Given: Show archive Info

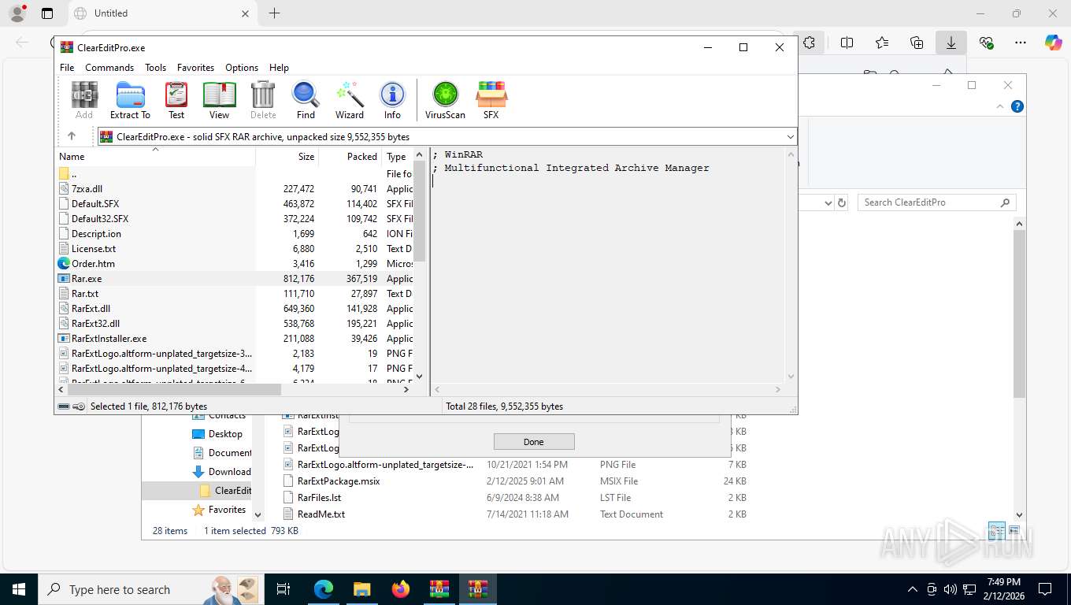Looking at the screenshot, I should (x=392, y=100).
